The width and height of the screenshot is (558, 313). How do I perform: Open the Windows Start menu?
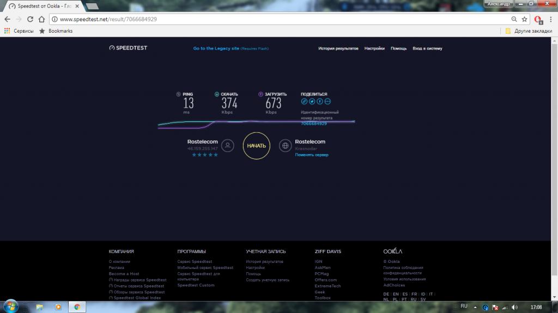[x=11, y=306]
